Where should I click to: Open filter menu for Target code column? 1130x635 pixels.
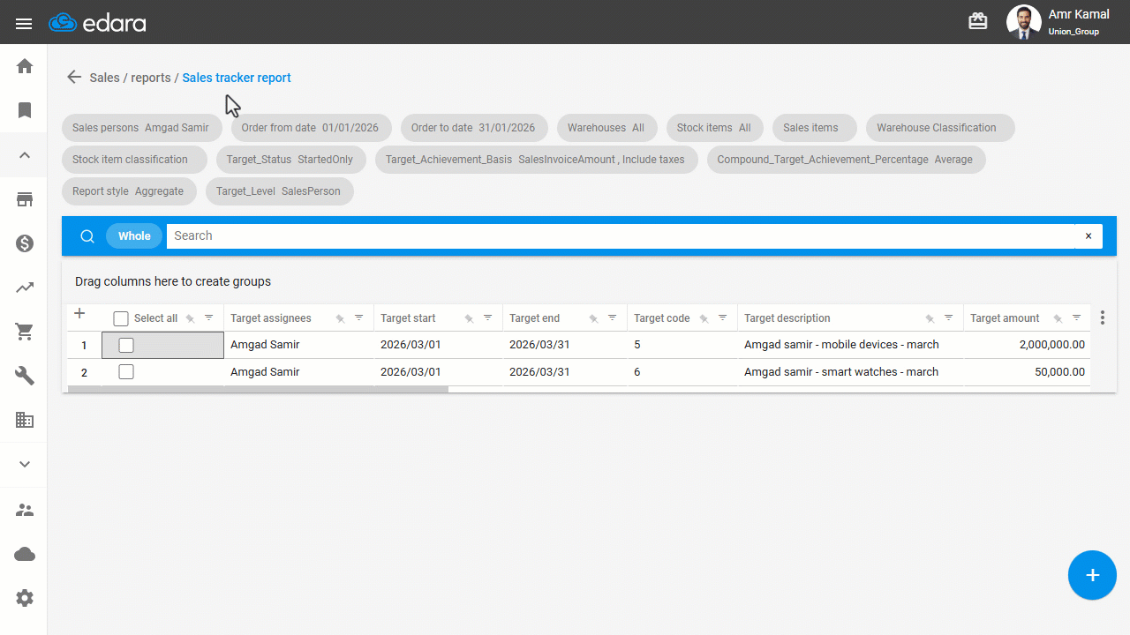pyautogui.click(x=722, y=317)
